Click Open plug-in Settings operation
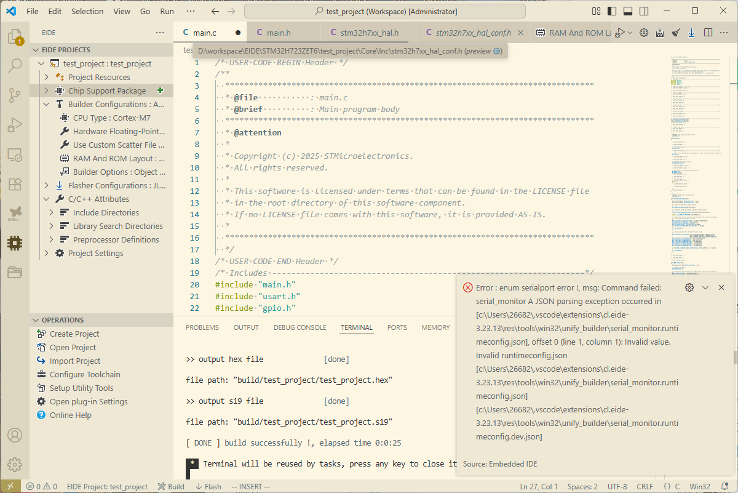 [89, 401]
